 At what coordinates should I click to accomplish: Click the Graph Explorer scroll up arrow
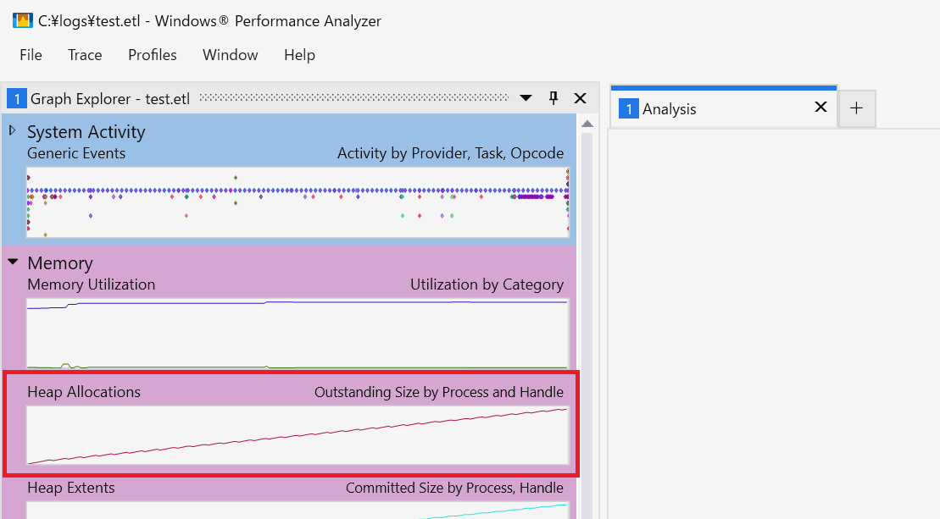(x=587, y=124)
